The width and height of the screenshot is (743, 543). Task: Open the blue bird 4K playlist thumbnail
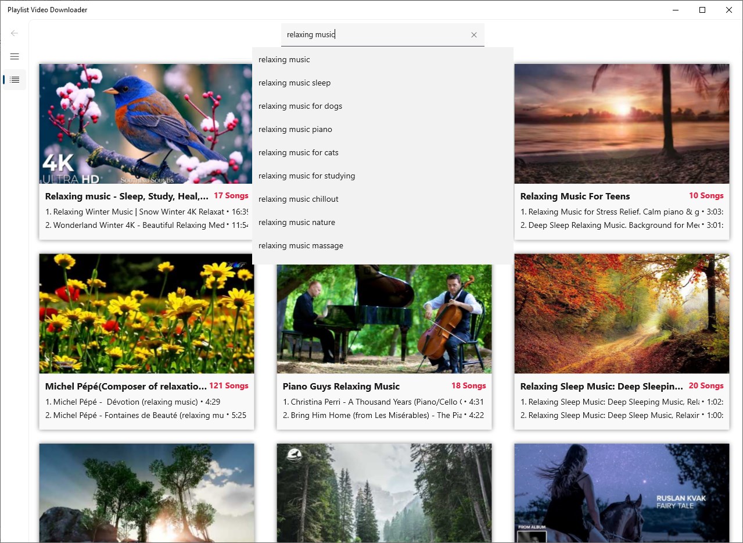pyautogui.click(x=146, y=124)
